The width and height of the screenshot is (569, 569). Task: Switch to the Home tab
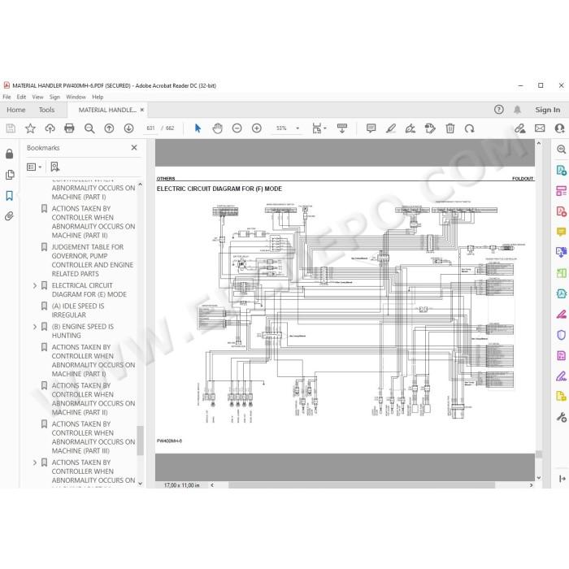tap(16, 110)
